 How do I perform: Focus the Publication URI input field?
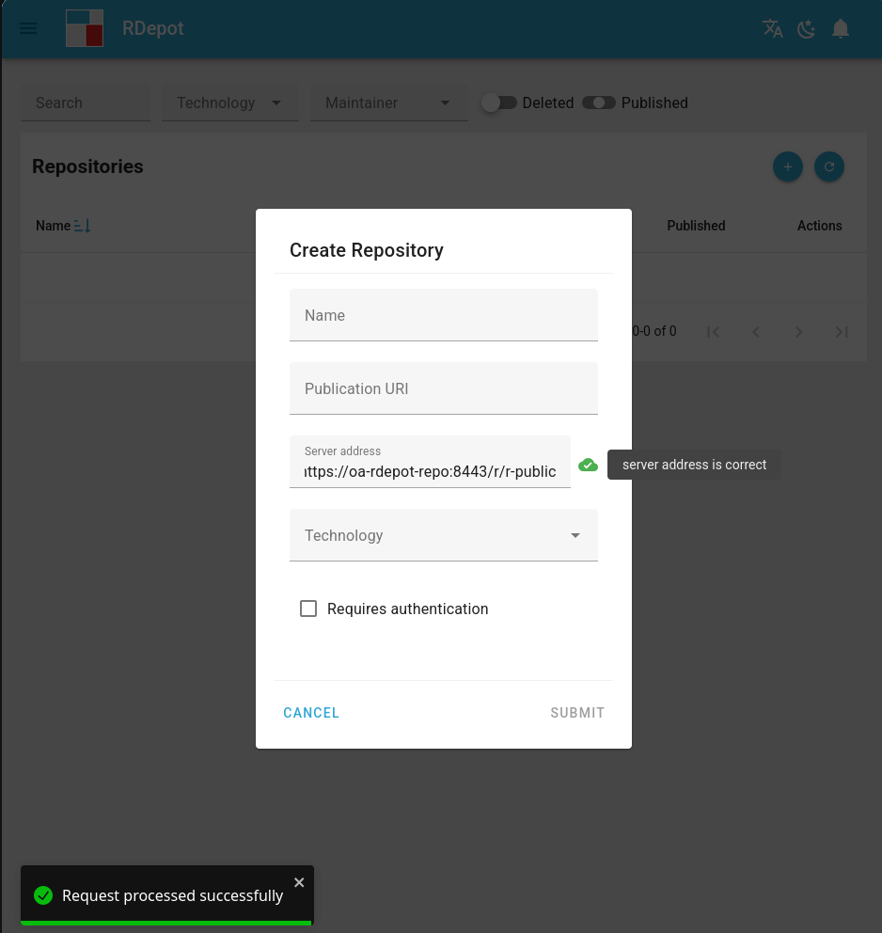(444, 388)
